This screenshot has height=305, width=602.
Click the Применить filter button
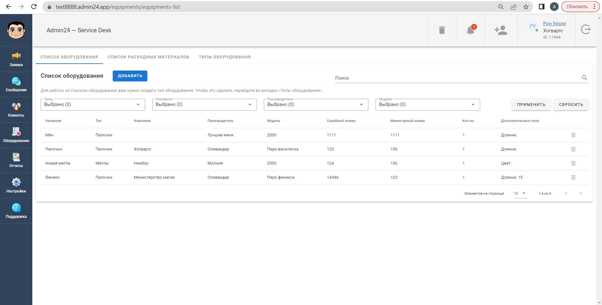click(531, 105)
